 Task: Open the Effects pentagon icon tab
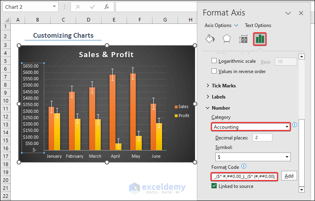(x=227, y=39)
